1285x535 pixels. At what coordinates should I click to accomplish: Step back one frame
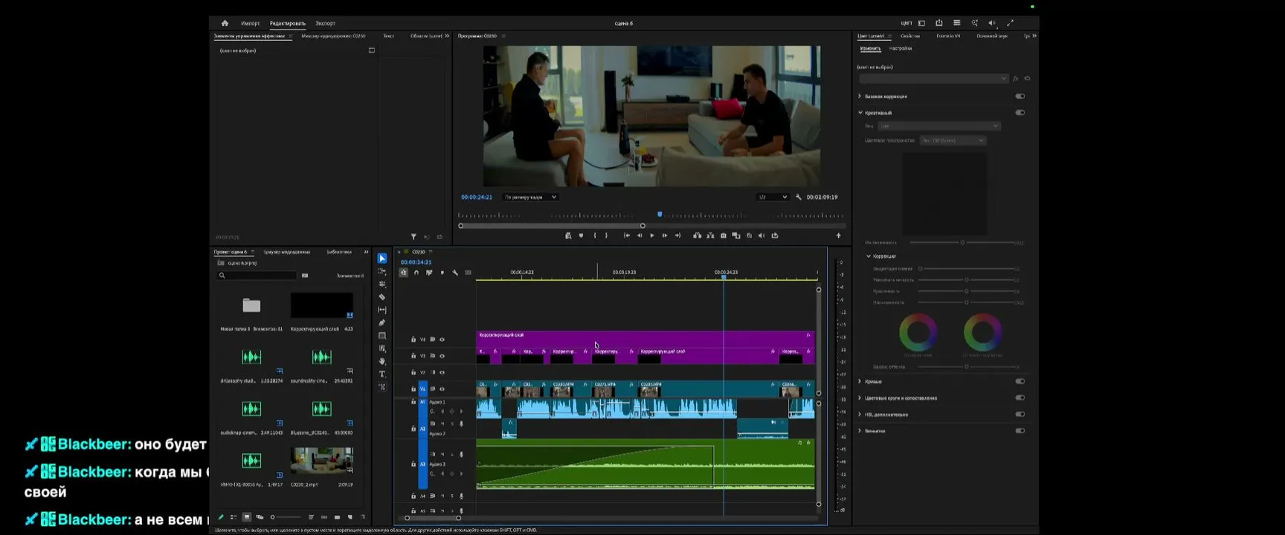pos(639,236)
